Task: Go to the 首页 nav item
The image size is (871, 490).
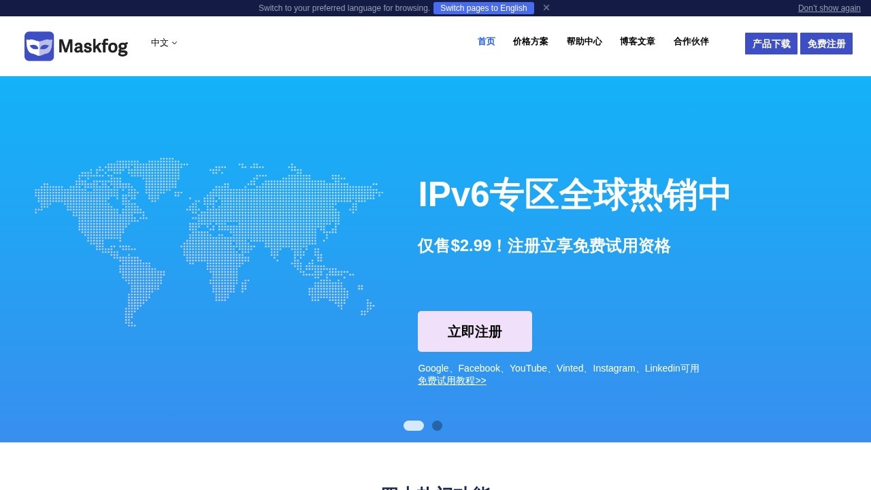Action: [486, 42]
